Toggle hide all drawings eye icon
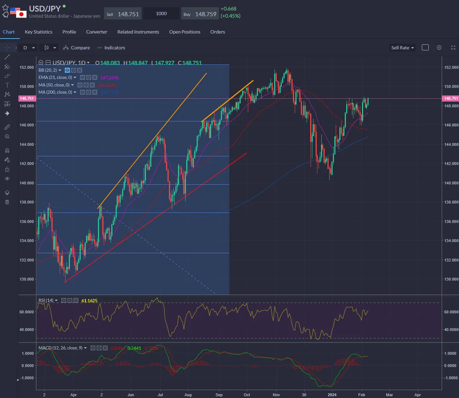The height and width of the screenshot is (398, 459). pyautogui.click(x=7, y=179)
